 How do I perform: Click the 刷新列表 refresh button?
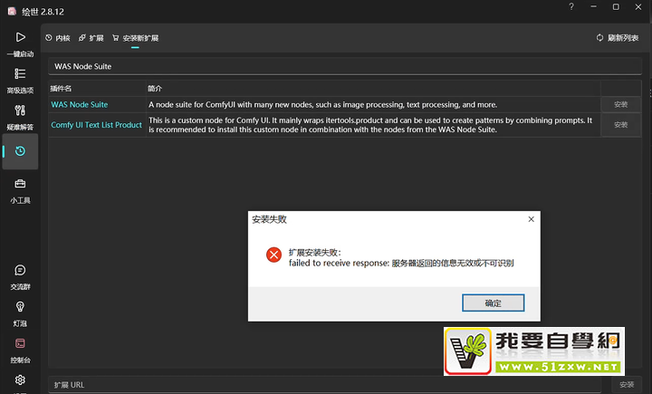pyautogui.click(x=618, y=38)
